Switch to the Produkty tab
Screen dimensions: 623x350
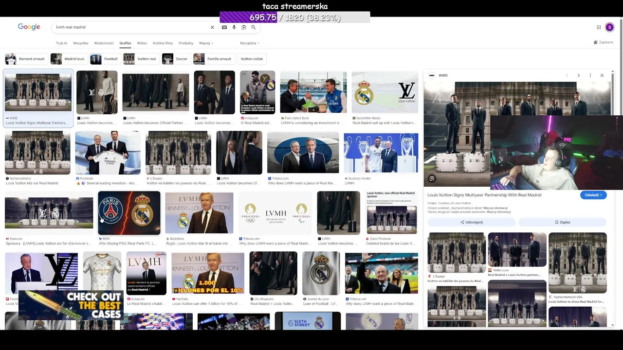click(x=186, y=43)
